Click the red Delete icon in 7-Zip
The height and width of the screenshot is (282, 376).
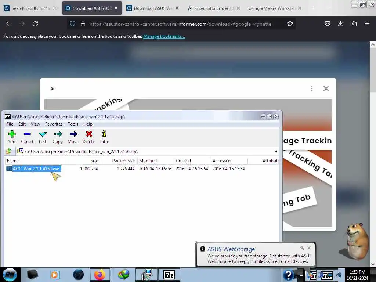[89, 134]
